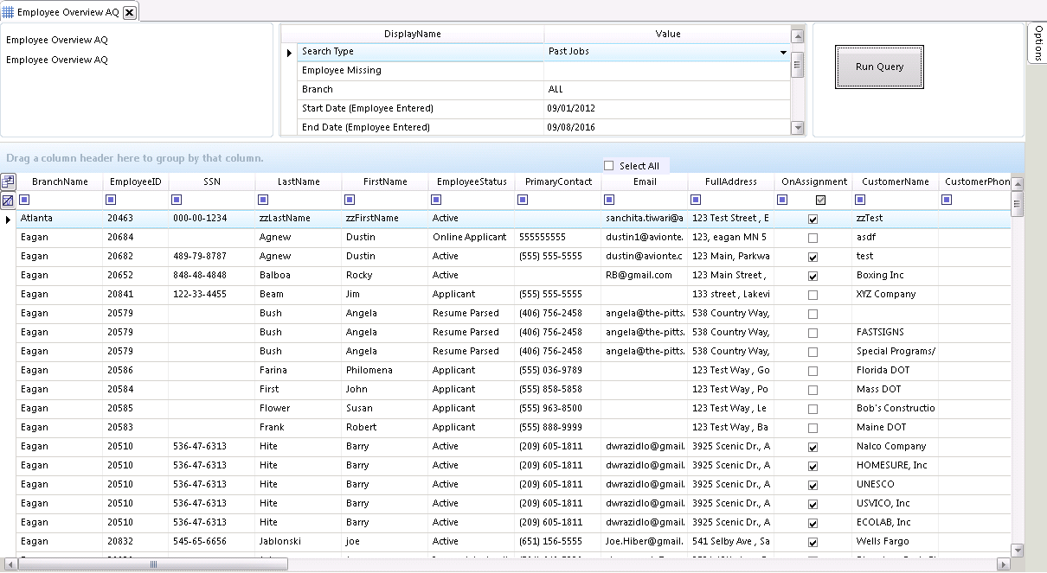
Task: Open EmployeeID column filter operator icon
Action: pos(111,200)
